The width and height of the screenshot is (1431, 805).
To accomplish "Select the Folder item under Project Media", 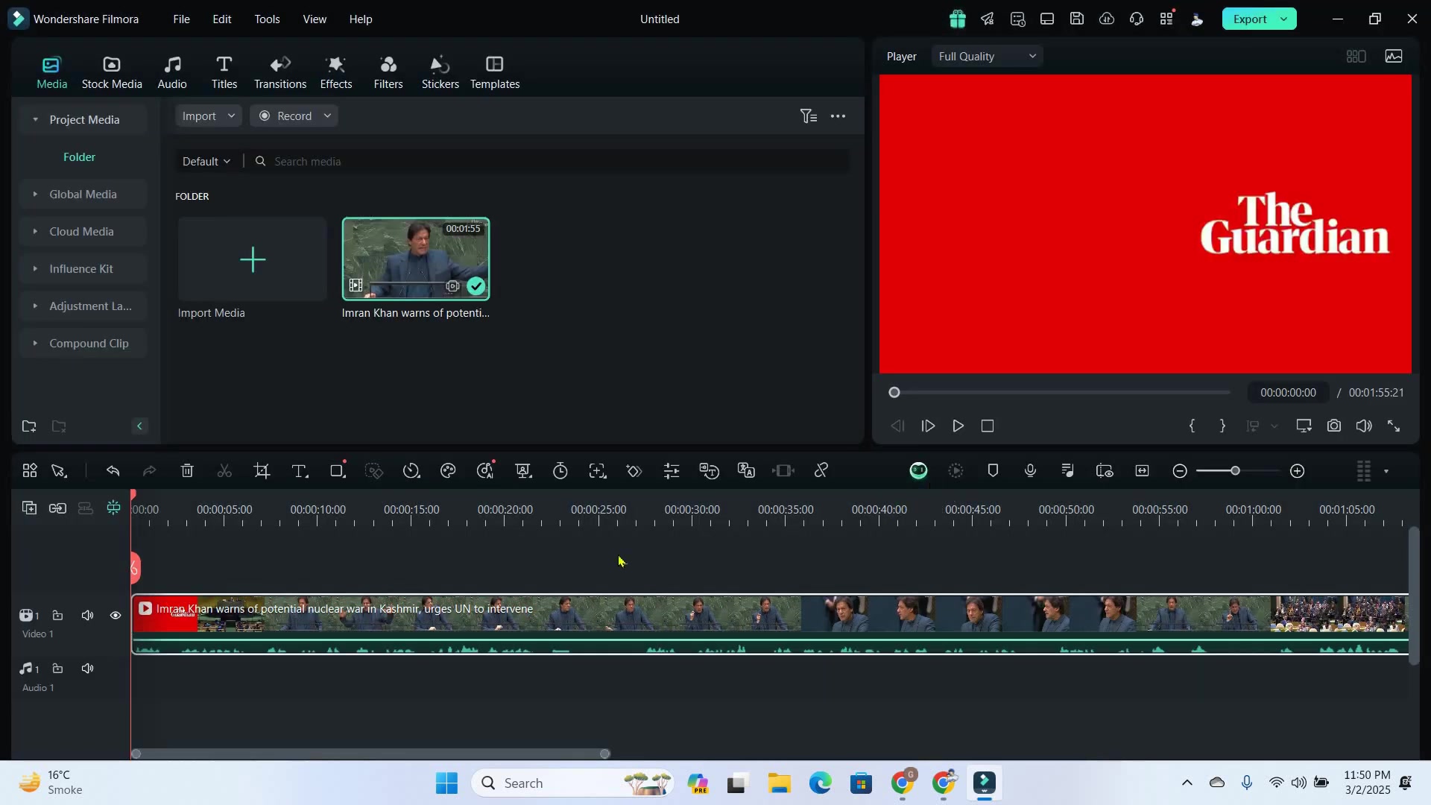I will pos(79,157).
